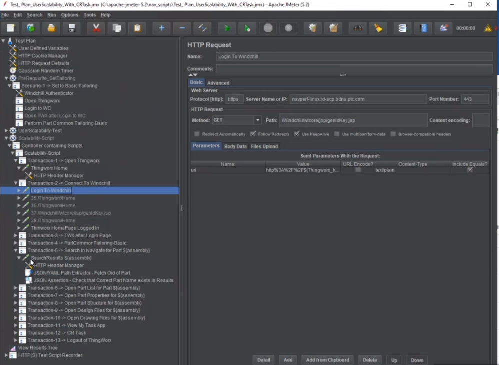Expand Transaction-6 Open Part List node

point(16,288)
